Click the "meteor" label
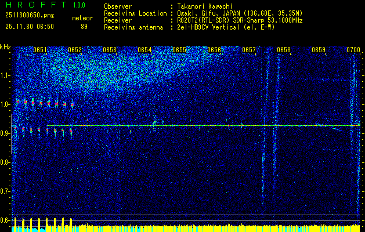Image resolution: width=365 pixels, height=232 pixels. (x=82, y=18)
